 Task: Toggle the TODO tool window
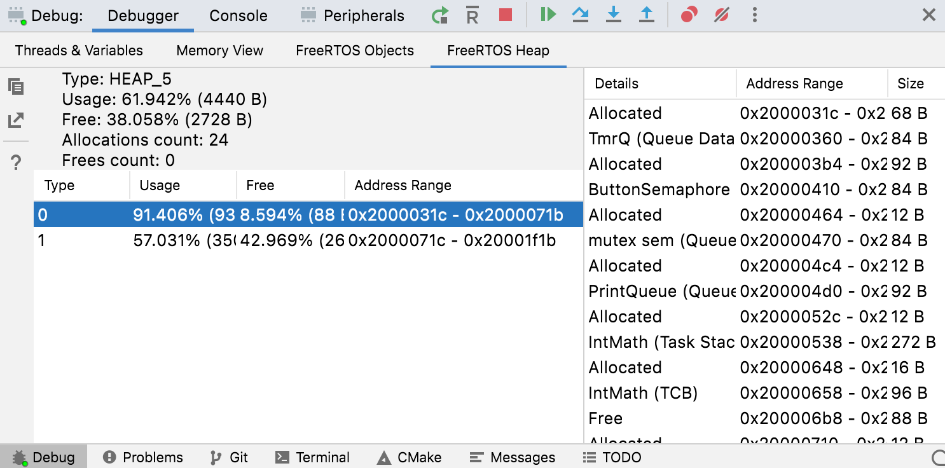(611, 457)
